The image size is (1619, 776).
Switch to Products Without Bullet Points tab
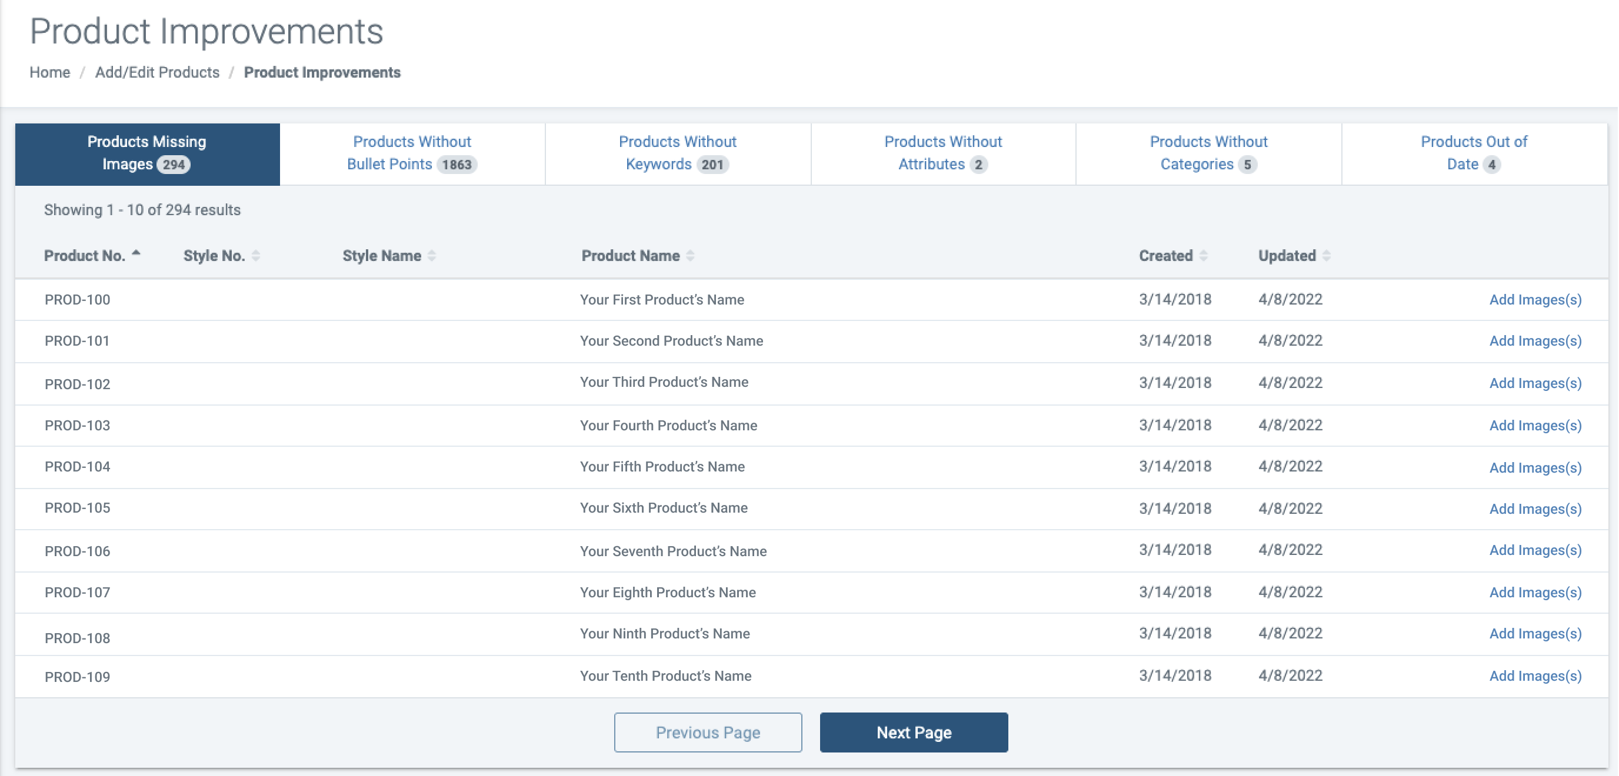[412, 153]
